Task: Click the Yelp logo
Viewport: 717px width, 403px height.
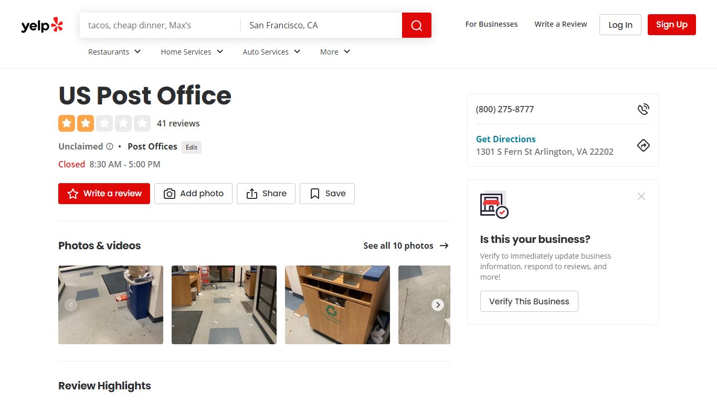Action: [42, 25]
